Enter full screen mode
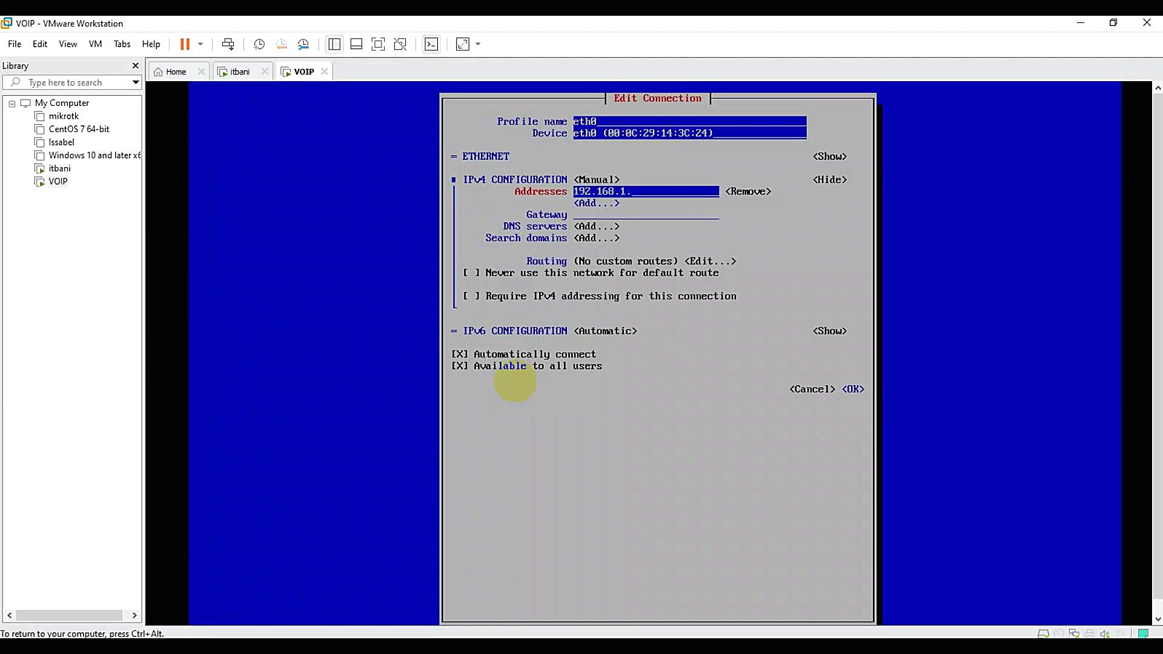This screenshot has width=1163, height=654. pos(378,44)
